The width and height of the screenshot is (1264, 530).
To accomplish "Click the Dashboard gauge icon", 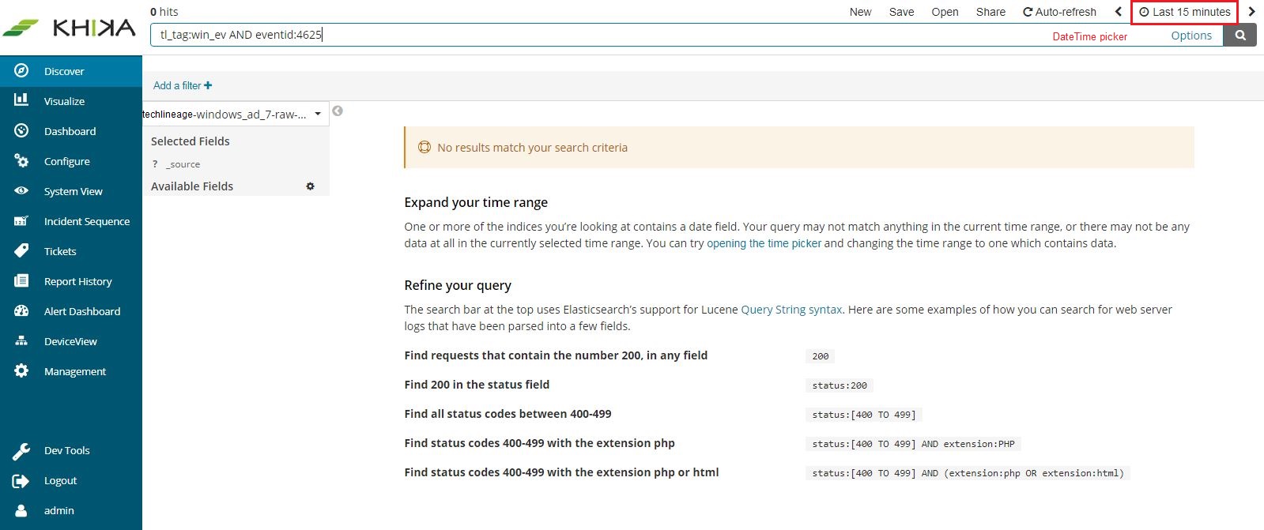I will coord(21,130).
